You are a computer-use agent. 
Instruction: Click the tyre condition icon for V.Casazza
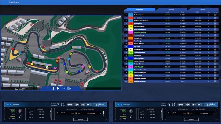pyautogui.click(x=20, y=111)
